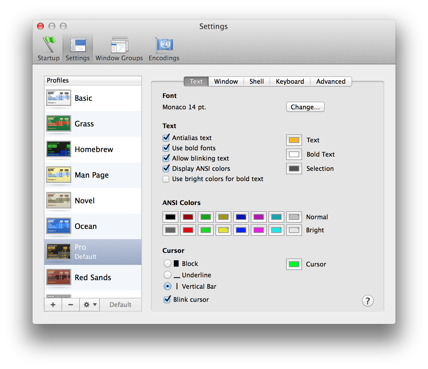Open the green Cursor color well
Viewport: 428px width, 369px height.
(x=294, y=264)
